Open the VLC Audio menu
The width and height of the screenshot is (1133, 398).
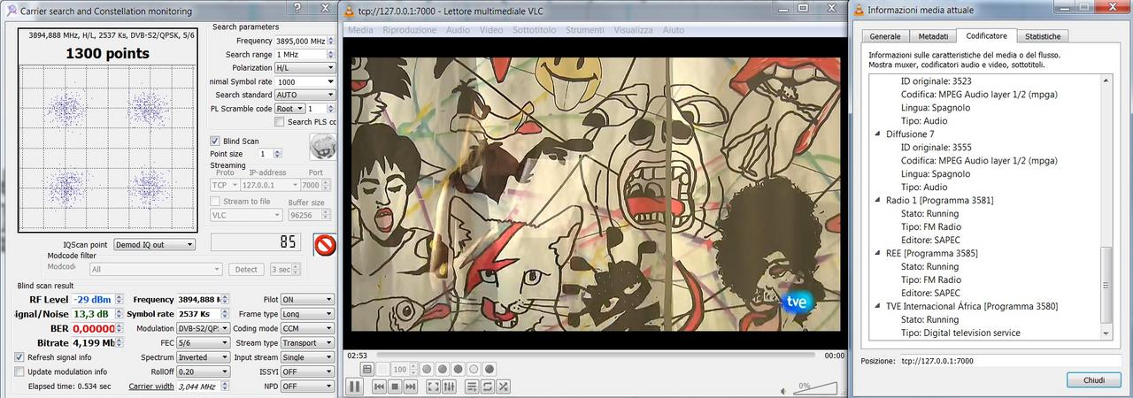(x=459, y=29)
